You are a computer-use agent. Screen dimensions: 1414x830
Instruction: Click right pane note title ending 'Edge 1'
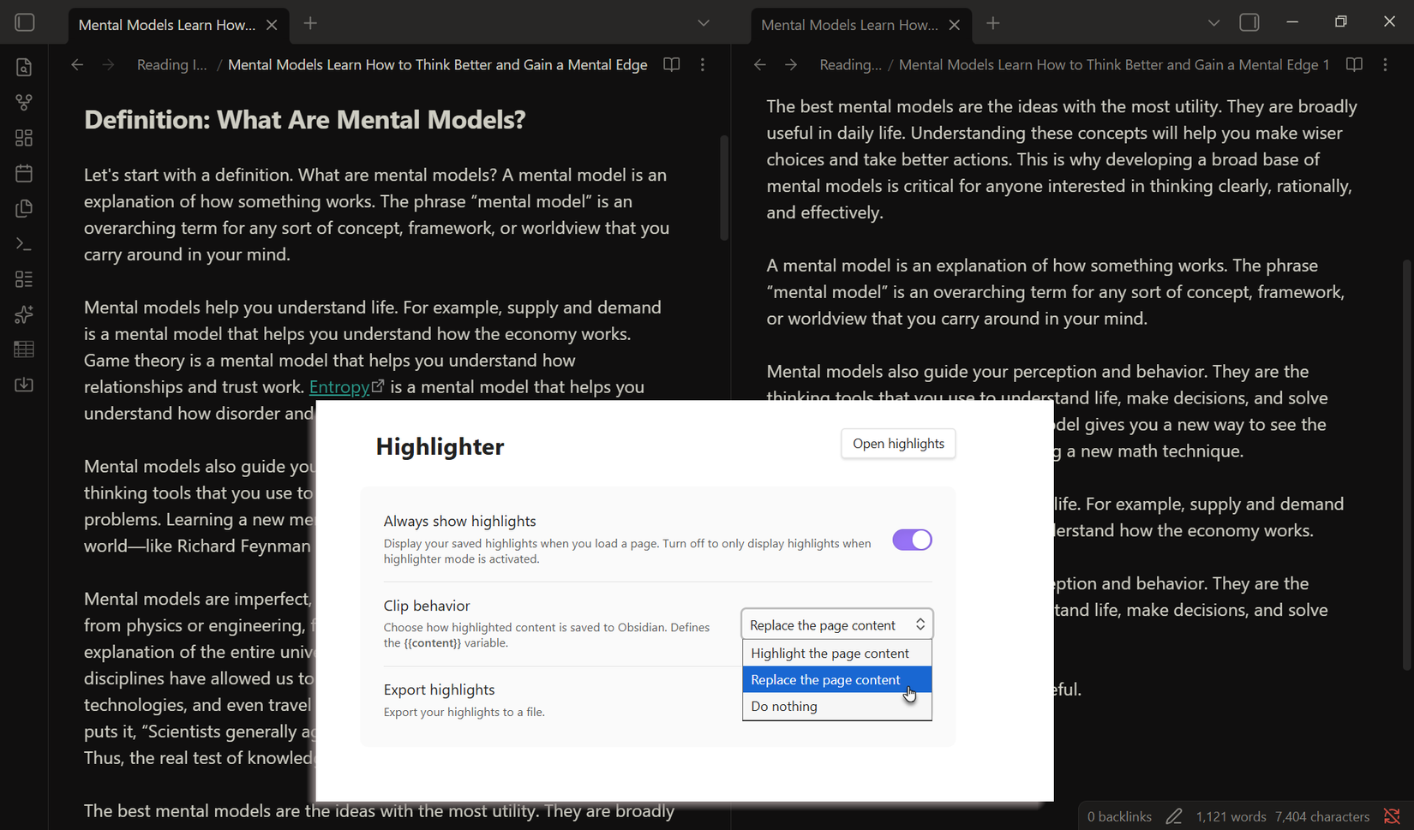tap(1114, 65)
